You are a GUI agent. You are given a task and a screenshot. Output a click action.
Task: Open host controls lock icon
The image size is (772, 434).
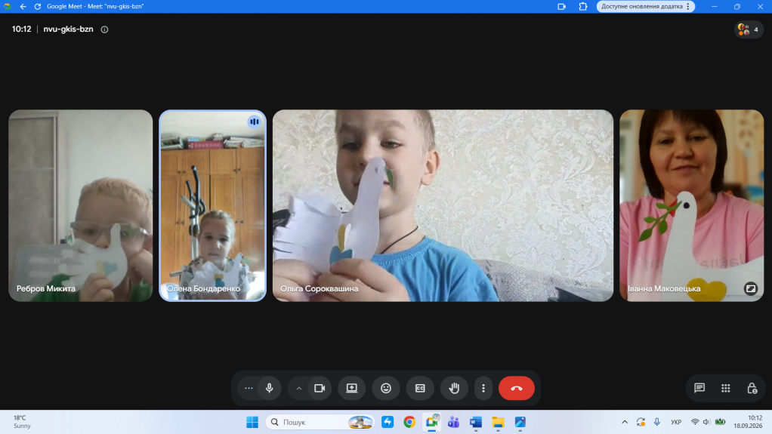click(752, 388)
